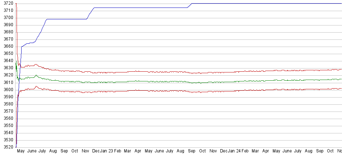
Task: Select the upper red line near 3625
Action: [x=144, y=72]
